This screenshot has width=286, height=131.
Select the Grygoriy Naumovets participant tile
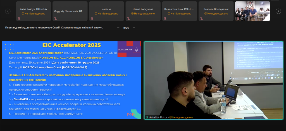[x=70, y=11]
